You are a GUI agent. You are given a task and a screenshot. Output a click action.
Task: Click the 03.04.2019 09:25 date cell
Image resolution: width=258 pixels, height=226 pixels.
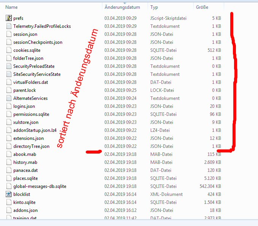coord(121,90)
